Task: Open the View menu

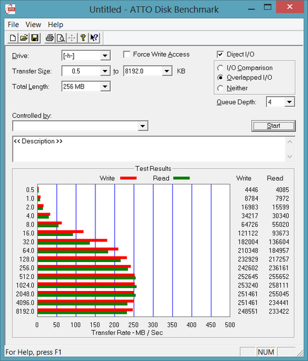Action: coord(33,25)
